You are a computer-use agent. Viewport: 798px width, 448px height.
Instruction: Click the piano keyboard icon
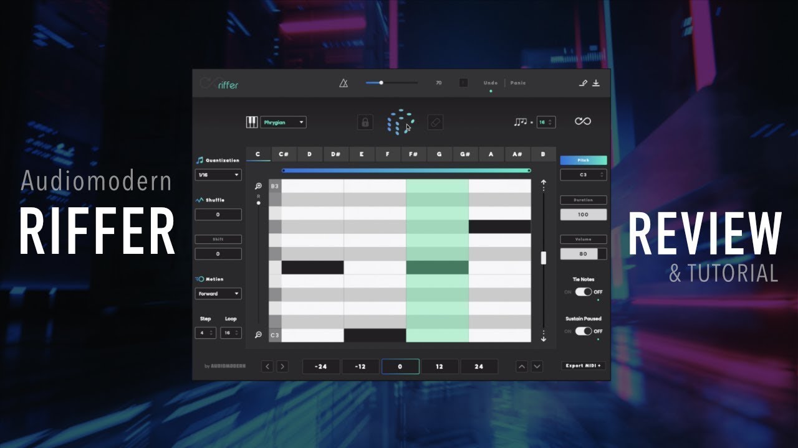click(252, 122)
